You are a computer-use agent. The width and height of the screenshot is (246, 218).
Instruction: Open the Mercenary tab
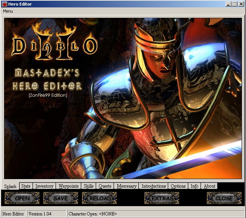(127, 186)
